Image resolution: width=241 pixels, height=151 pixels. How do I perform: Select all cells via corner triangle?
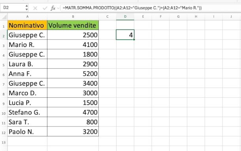click(4, 17)
